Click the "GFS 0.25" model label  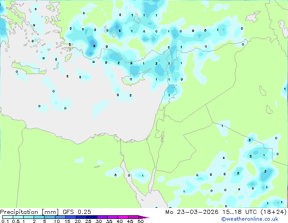pyautogui.click(x=77, y=212)
